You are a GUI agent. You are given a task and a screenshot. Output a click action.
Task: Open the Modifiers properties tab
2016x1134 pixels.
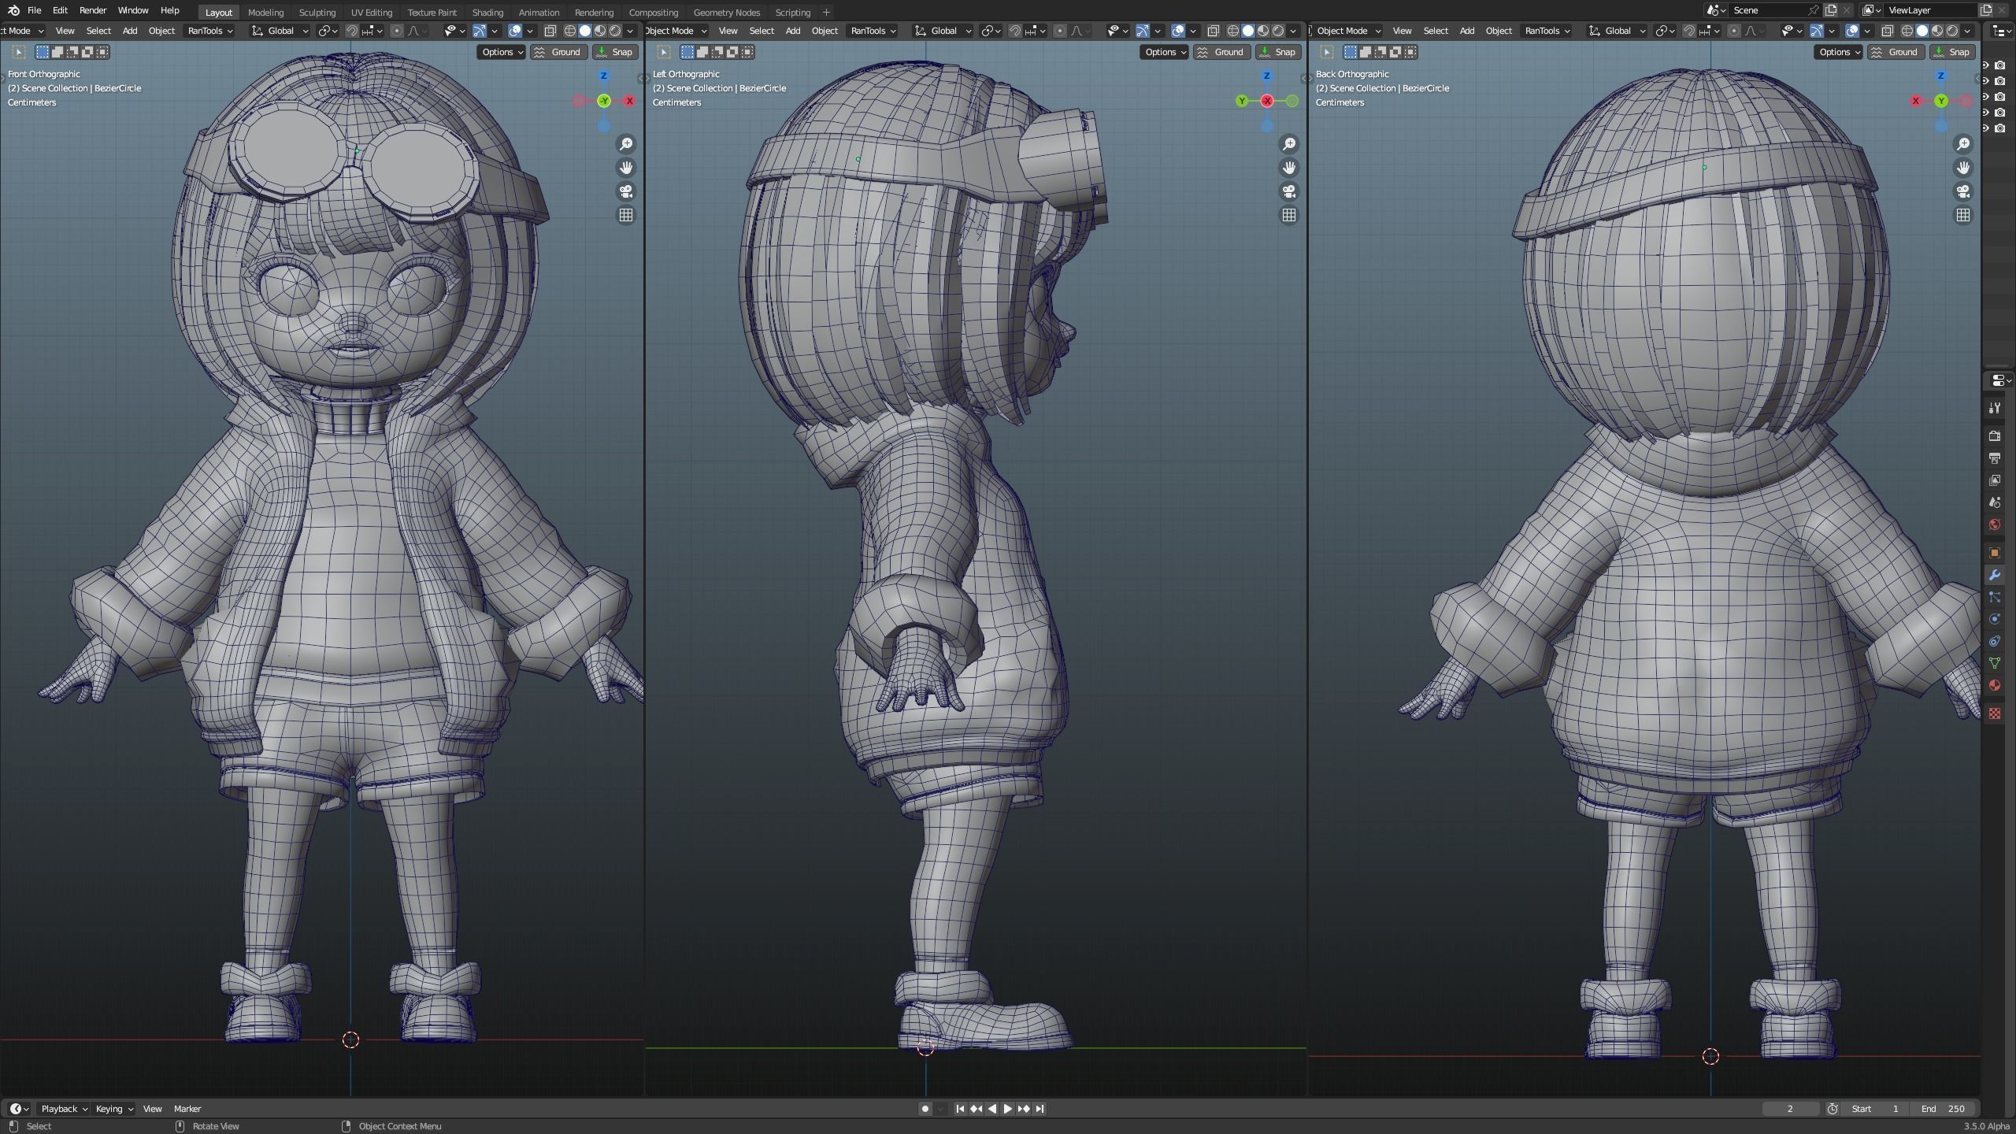pos(1995,575)
